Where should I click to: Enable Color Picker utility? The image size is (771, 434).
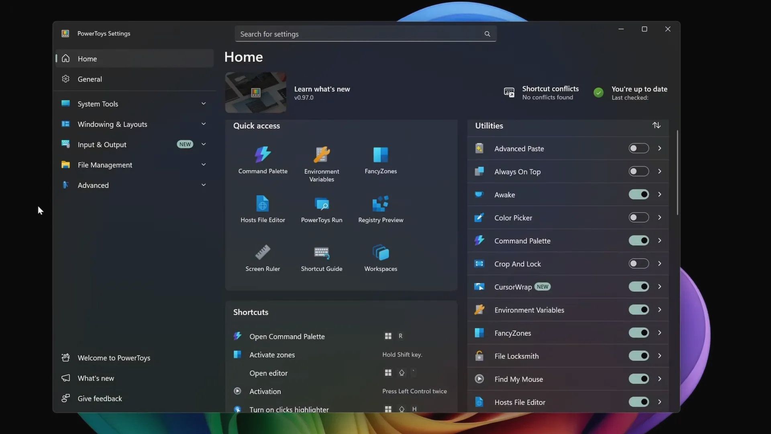pyautogui.click(x=638, y=217)
